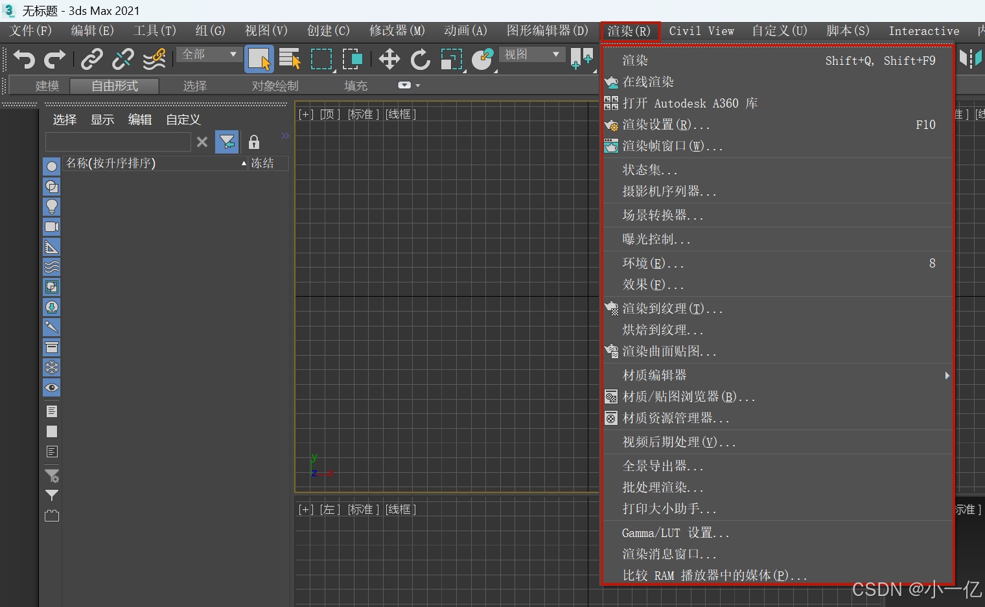Open 材质/贴图浏览器(B)... entry

[x=778, y=396]
